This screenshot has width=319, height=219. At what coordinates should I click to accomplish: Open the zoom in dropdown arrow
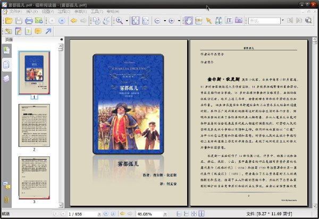pos(179,21)
